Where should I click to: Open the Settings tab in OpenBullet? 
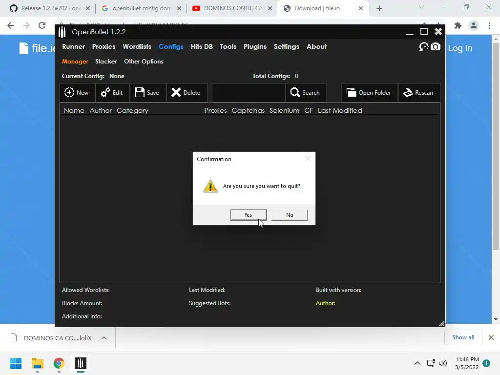click(286, 46)
